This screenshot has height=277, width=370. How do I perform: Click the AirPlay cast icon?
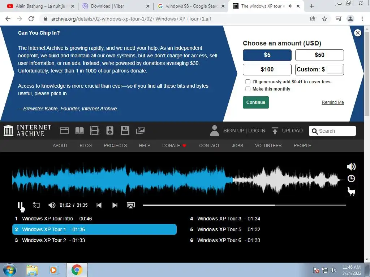[131, 205]
